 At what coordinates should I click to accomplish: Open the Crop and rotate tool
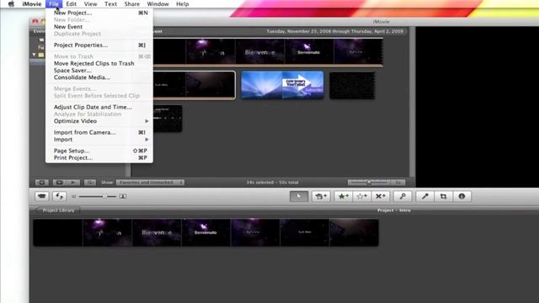443,196
